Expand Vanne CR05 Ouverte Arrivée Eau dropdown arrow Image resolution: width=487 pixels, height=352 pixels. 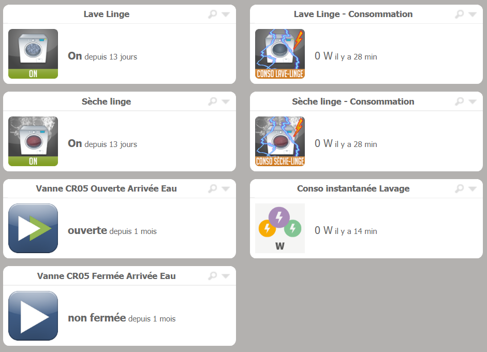coord(225,189)
